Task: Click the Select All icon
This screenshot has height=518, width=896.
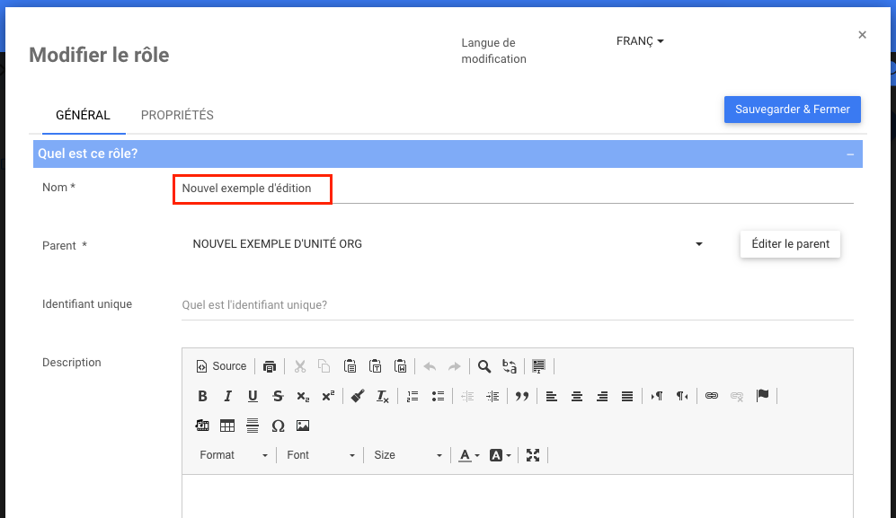Action: [x=538, y=366]
